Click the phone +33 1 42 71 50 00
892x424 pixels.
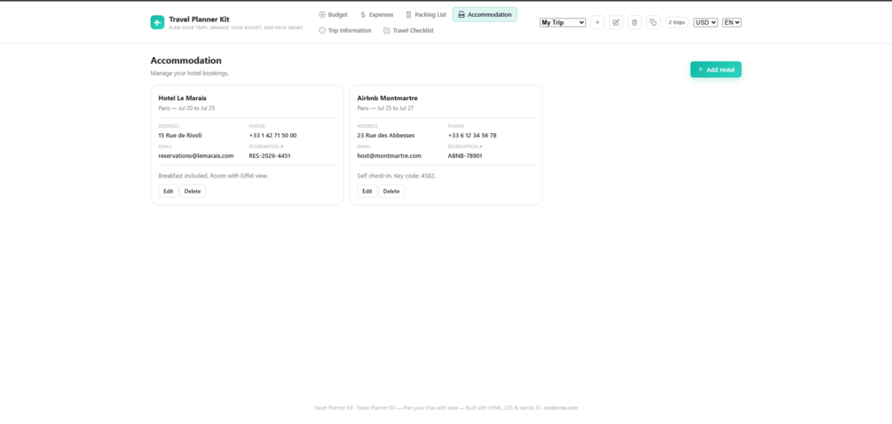272,135
